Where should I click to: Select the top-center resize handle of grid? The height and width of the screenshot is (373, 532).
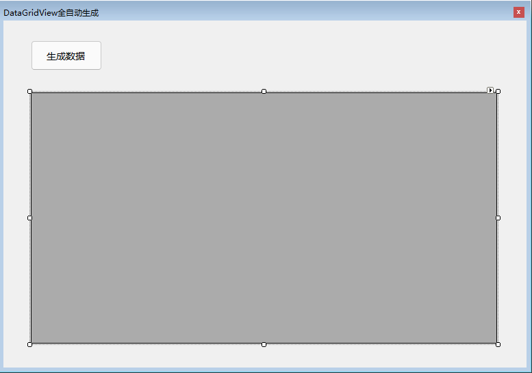pos(264,91)
